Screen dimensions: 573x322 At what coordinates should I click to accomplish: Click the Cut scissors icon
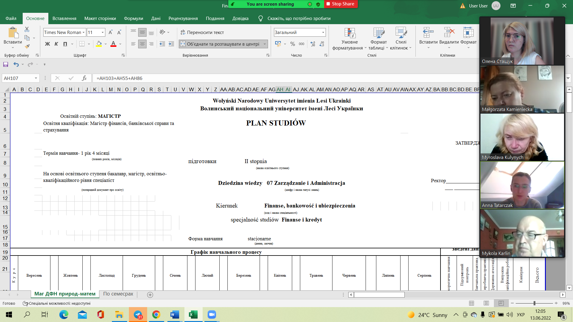coord(27,29)
